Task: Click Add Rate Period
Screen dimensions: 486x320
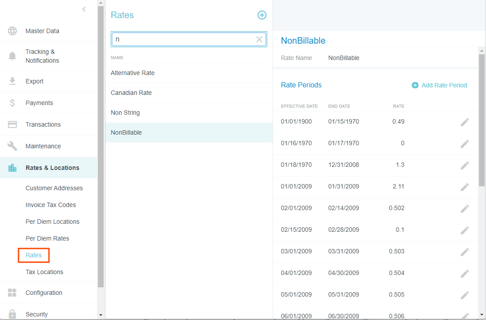Action: [x=439, y=85]
